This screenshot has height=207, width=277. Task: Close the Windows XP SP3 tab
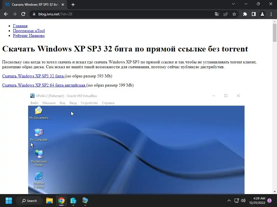pos(63,5)
